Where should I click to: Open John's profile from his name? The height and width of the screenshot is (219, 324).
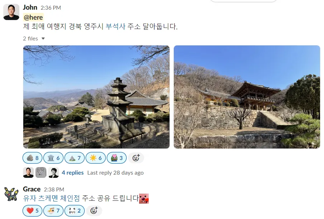pos(30,8)
